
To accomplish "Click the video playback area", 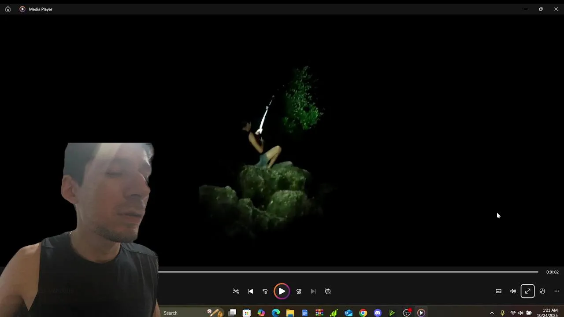I will [282, 141].
